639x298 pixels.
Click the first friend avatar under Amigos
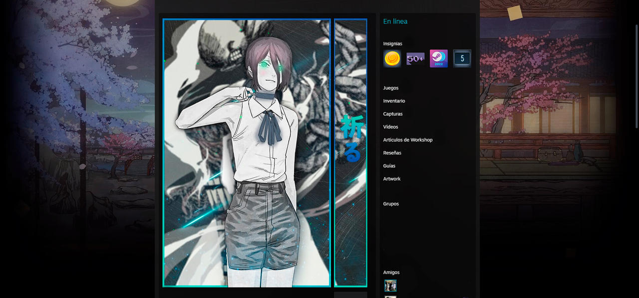pyautogui.click(x=390, y=286)
